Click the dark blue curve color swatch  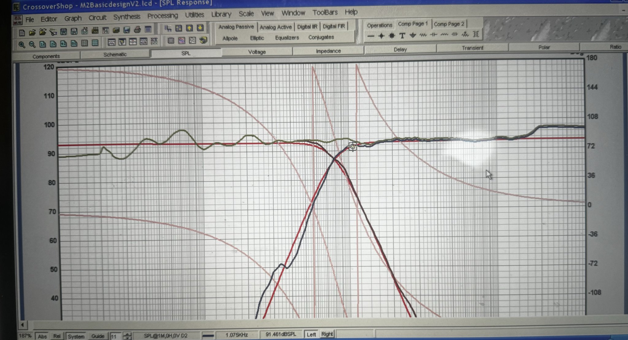click(x=208, y=335)
